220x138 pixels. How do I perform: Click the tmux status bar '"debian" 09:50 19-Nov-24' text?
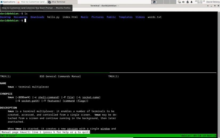[198, 136]
